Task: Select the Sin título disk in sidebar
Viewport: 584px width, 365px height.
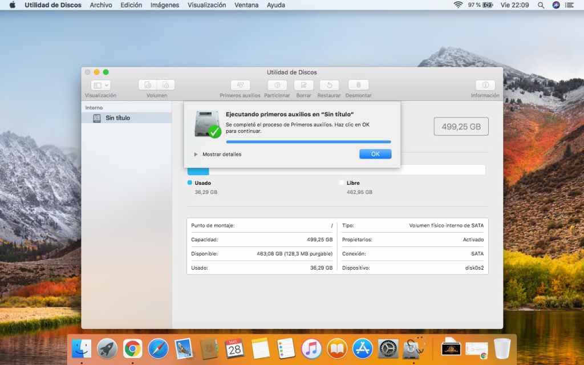Action: (117, 118)
